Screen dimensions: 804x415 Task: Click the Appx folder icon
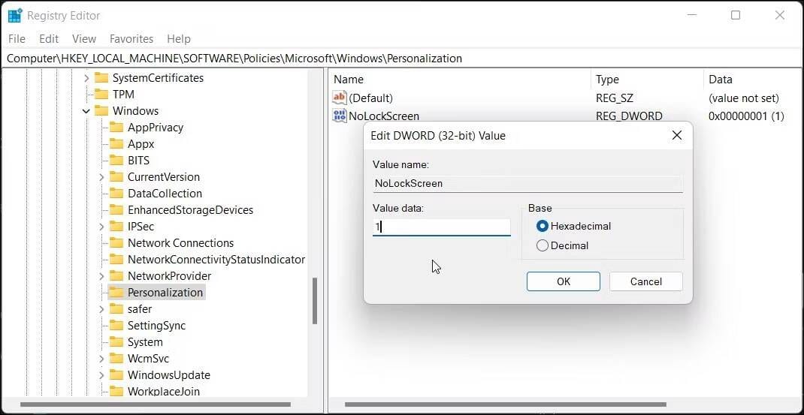[x=116, y=144]
